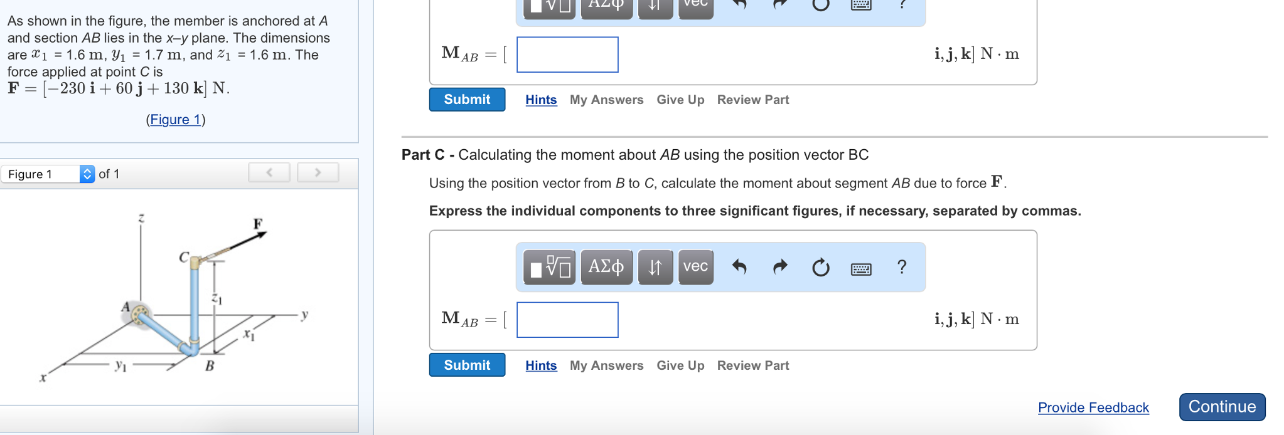1284x435 pixels.
Task: Open Provide Feedback link
Action: 1093,407
